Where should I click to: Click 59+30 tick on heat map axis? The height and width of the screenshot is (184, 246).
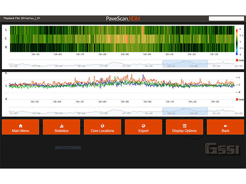214,54
